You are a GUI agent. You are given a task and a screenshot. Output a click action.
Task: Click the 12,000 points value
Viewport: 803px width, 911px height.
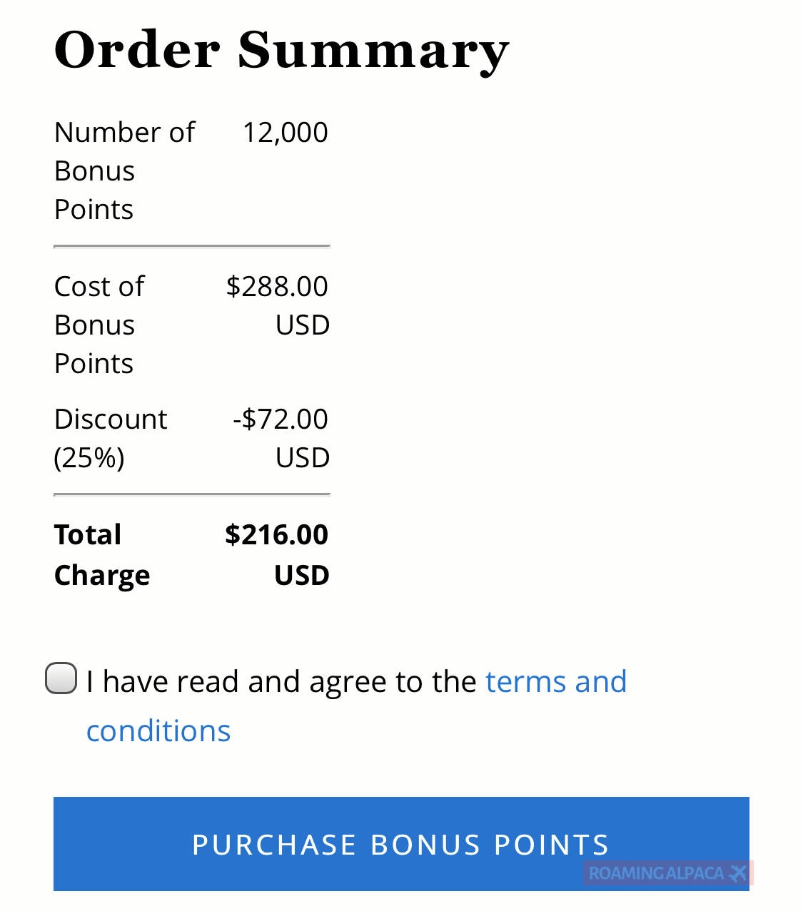[285, 132]
